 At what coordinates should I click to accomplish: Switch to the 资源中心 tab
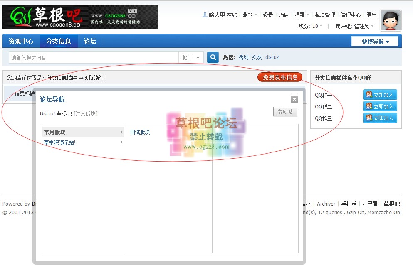pos(21,42)
